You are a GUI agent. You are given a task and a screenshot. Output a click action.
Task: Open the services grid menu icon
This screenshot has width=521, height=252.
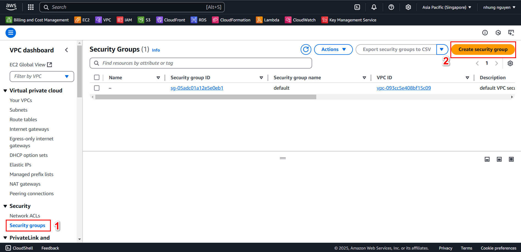[x=31, y=7]
